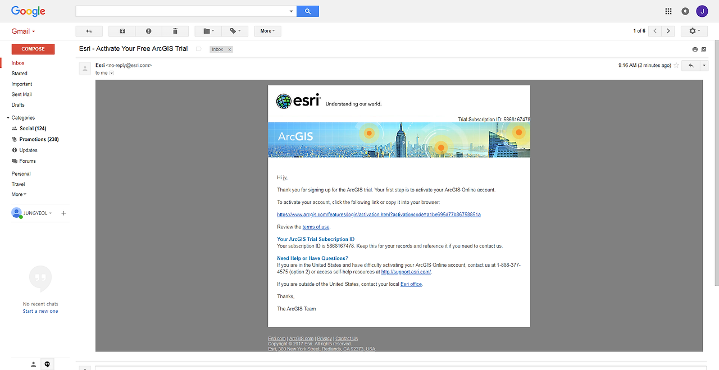Reply using the reply arrow button
The height and width of the screenshot is (370, 719).
[690, 65]
